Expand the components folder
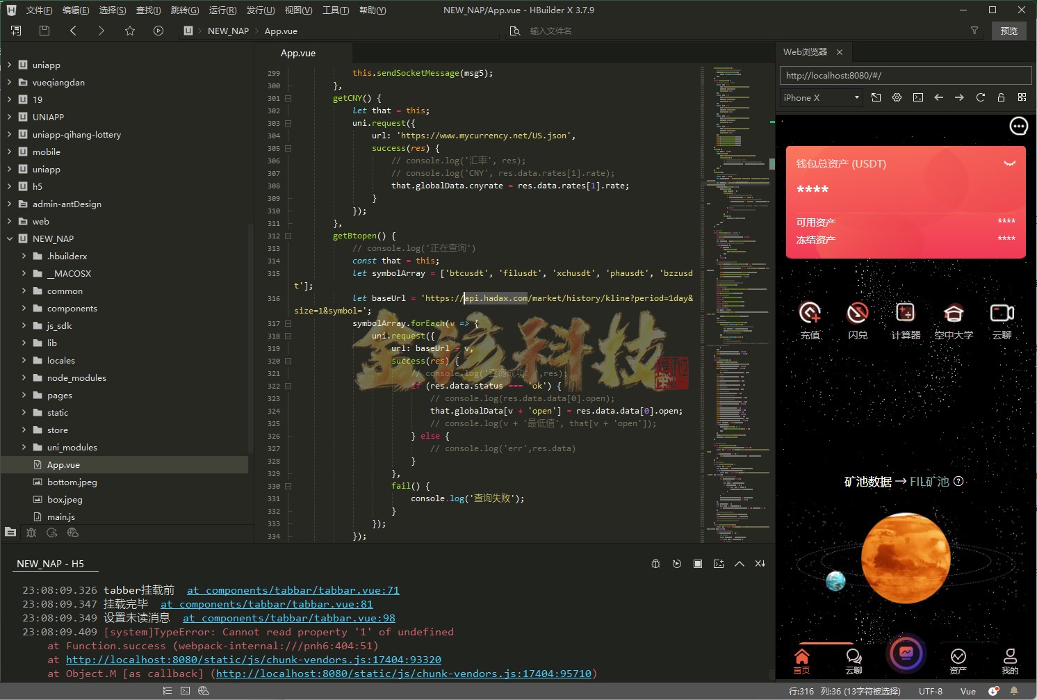 pos(24,309)
